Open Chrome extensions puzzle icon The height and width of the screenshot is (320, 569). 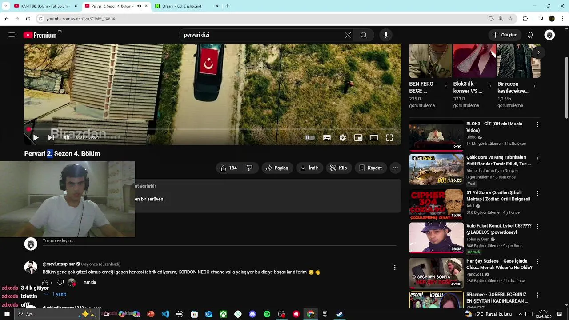point(525,19)
